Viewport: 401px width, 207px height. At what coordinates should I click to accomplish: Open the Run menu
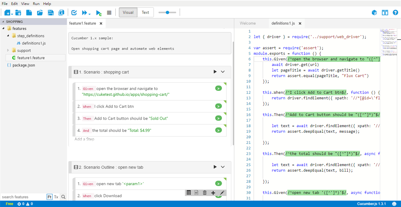[x=36, y=4]
